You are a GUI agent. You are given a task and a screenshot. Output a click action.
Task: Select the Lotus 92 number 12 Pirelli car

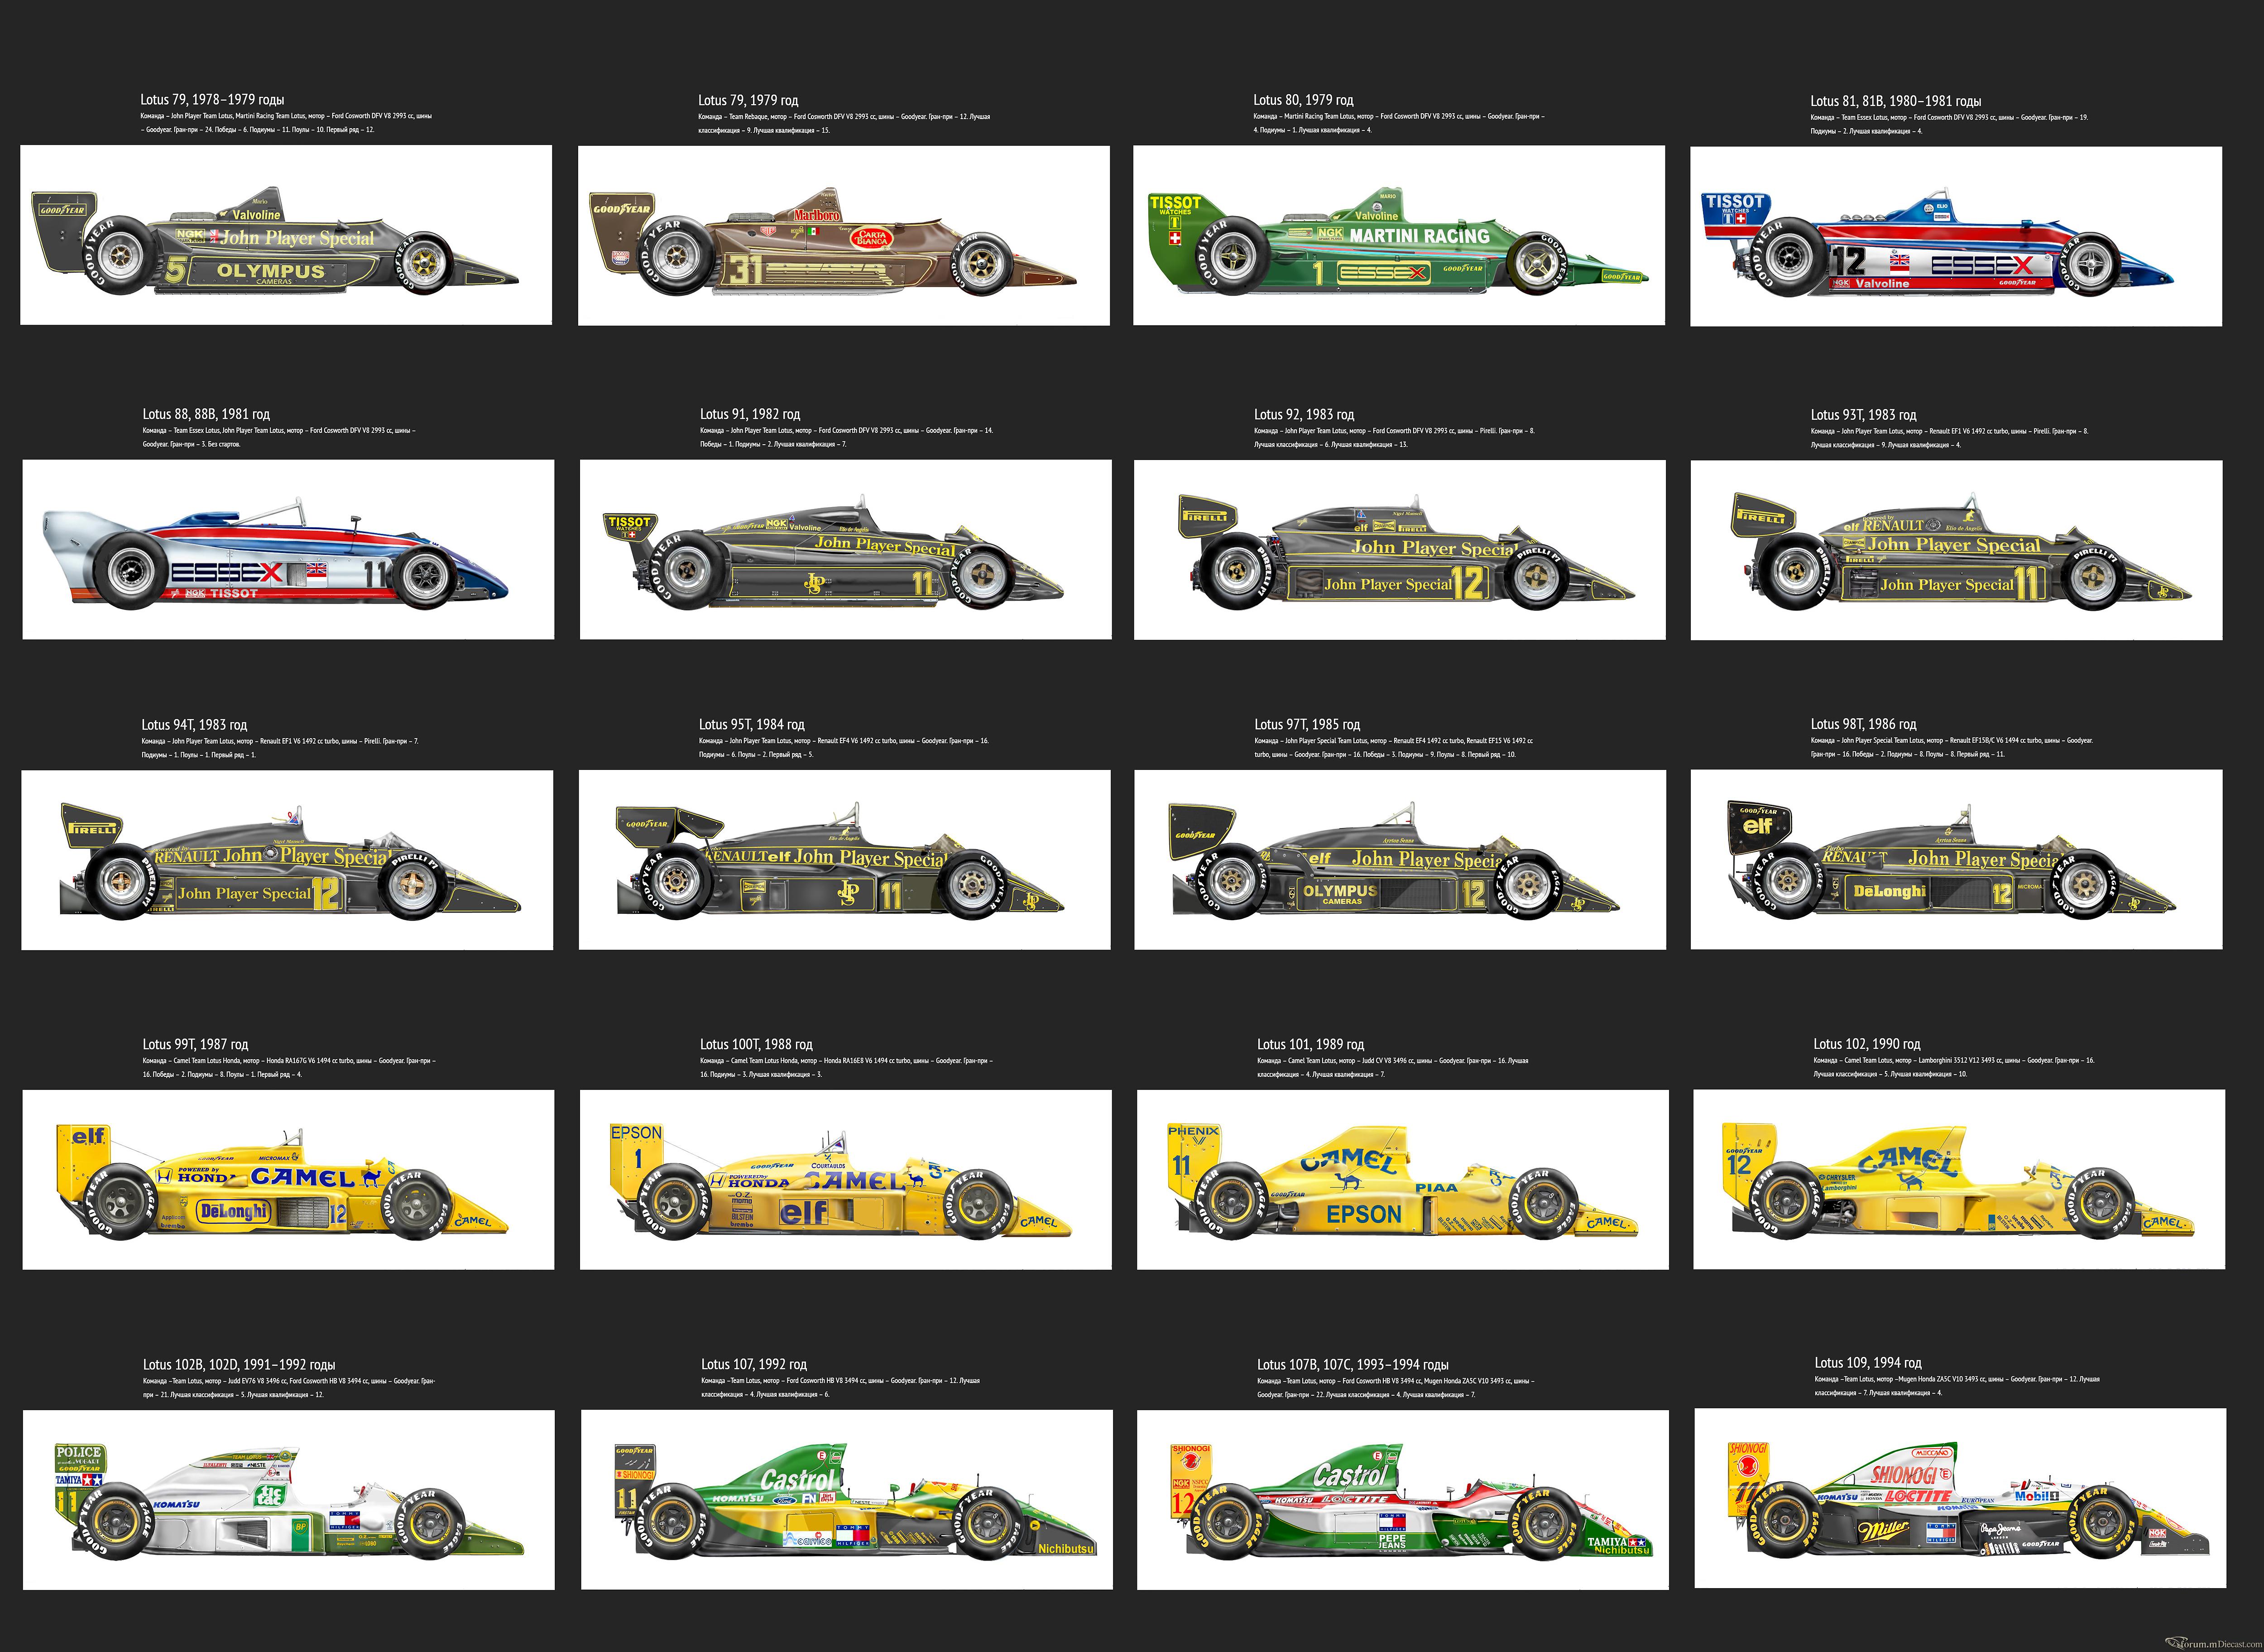tap(1400, 550)
